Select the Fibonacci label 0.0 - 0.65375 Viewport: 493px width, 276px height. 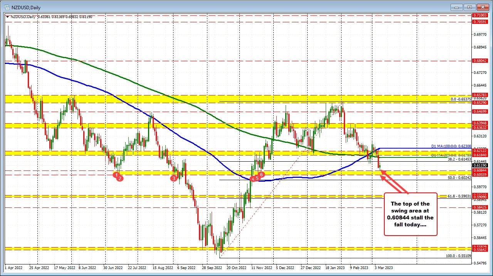(x=461, y=99)
